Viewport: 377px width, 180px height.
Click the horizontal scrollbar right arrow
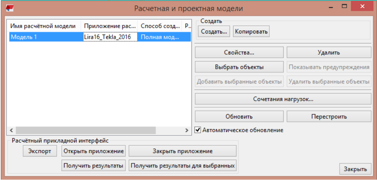[187, 130]
